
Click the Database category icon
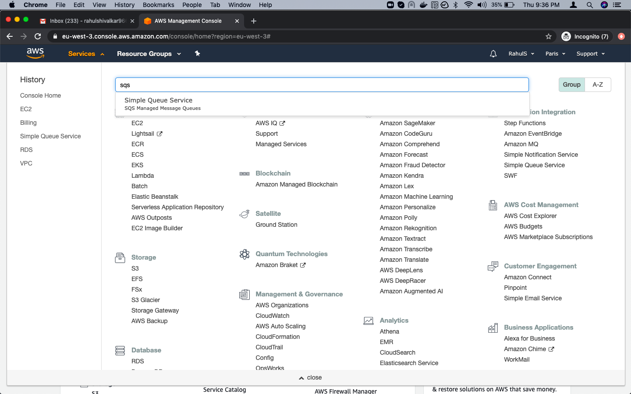click(x=120, y=351)
